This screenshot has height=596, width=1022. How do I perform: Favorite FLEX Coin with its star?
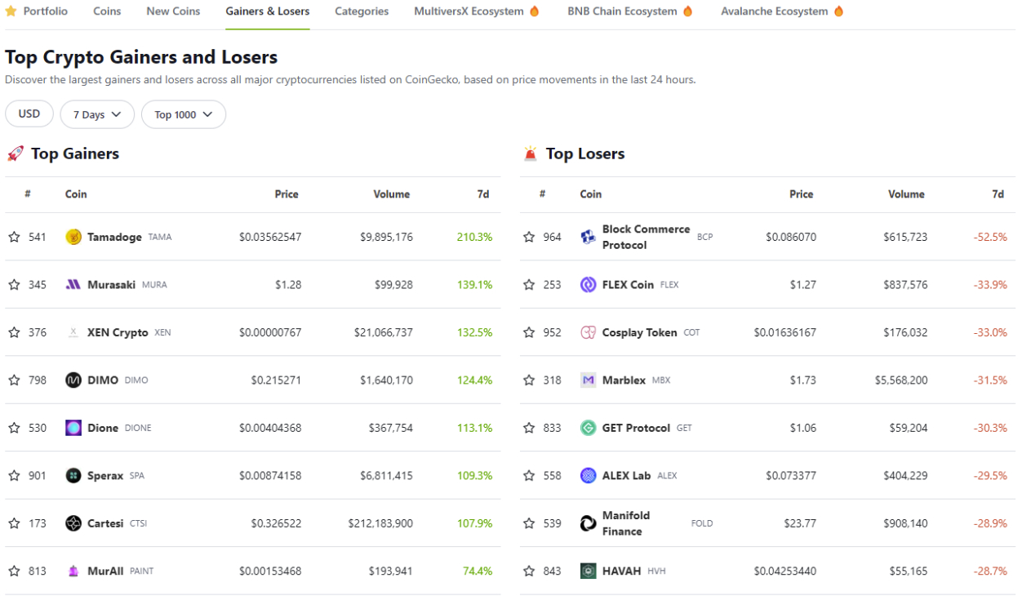click(529, 285)
